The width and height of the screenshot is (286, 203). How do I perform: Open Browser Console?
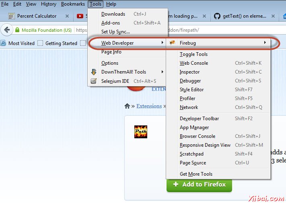pyautogui.click(x=218, y=136)
